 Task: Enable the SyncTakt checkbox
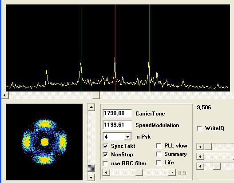point(106,146)
